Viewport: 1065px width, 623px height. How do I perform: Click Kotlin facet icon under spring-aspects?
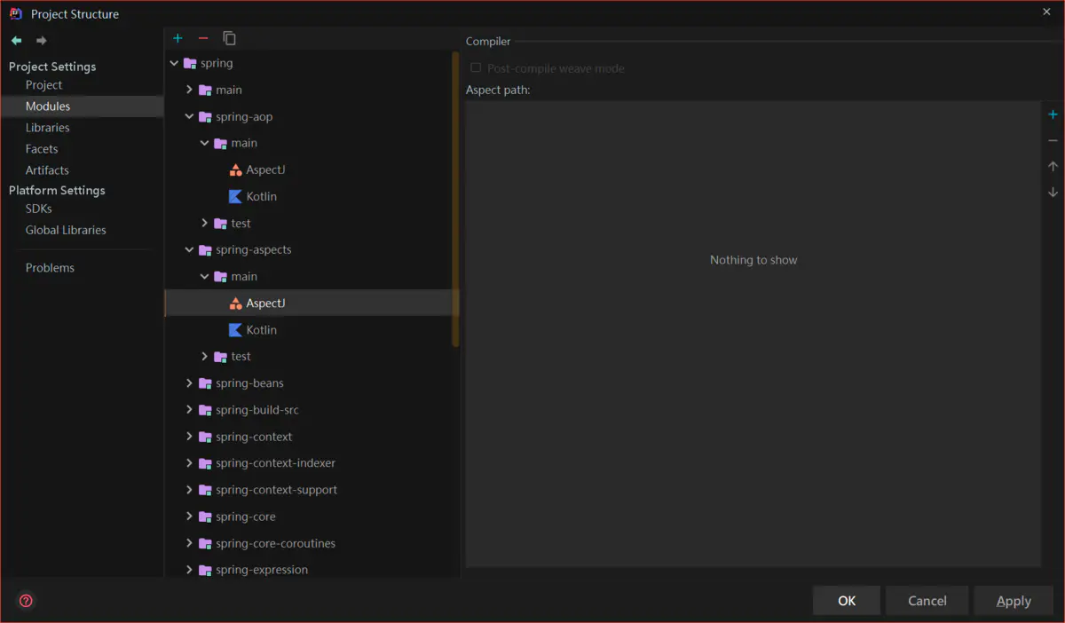[x=235, y=330]
